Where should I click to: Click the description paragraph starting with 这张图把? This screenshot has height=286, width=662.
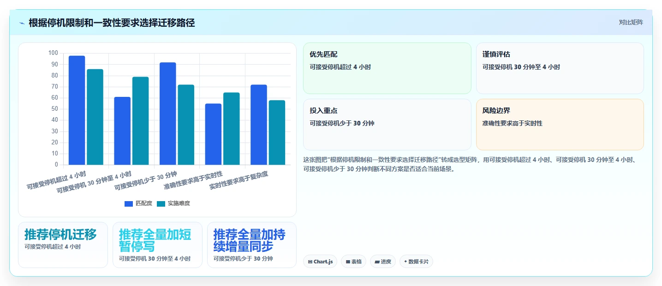(x=470, y=164)
